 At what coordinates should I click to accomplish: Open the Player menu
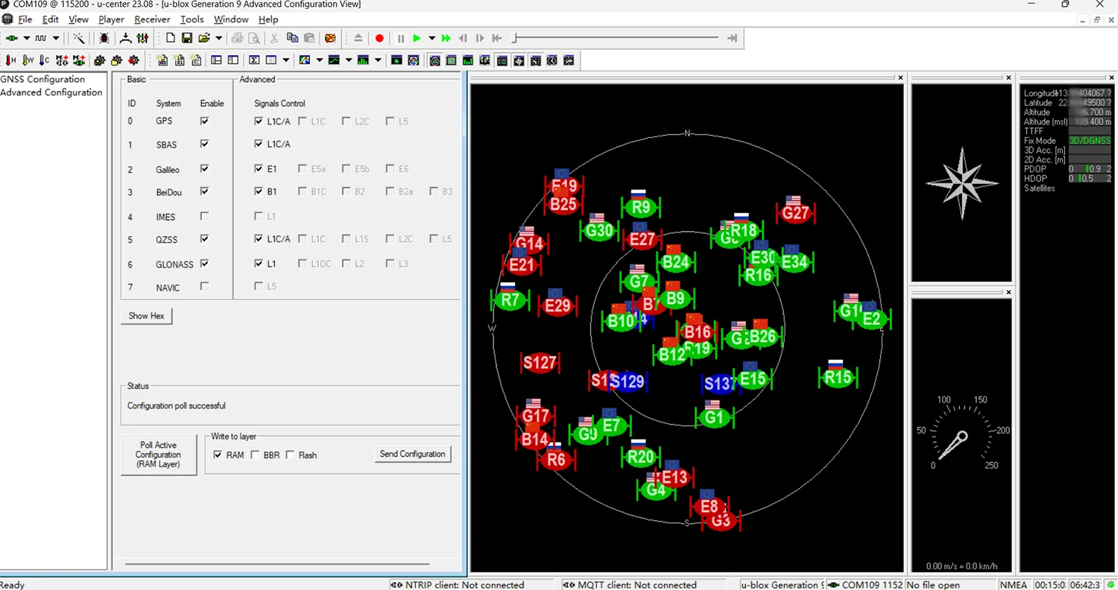[x=112, y=19]
